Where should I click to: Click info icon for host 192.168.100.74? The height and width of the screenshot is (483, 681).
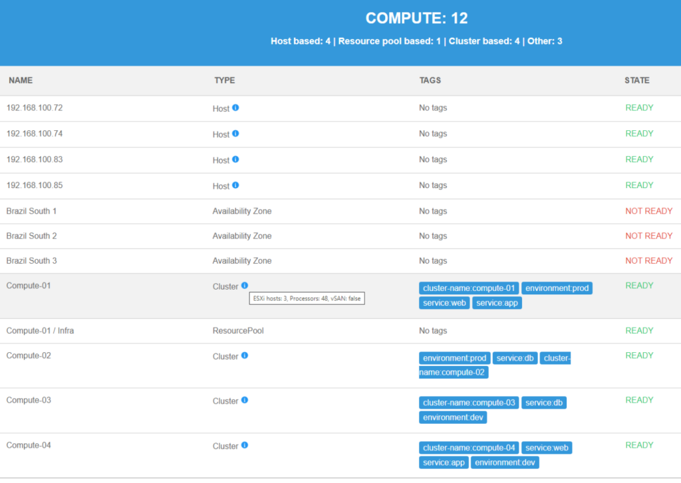(235, 134)
